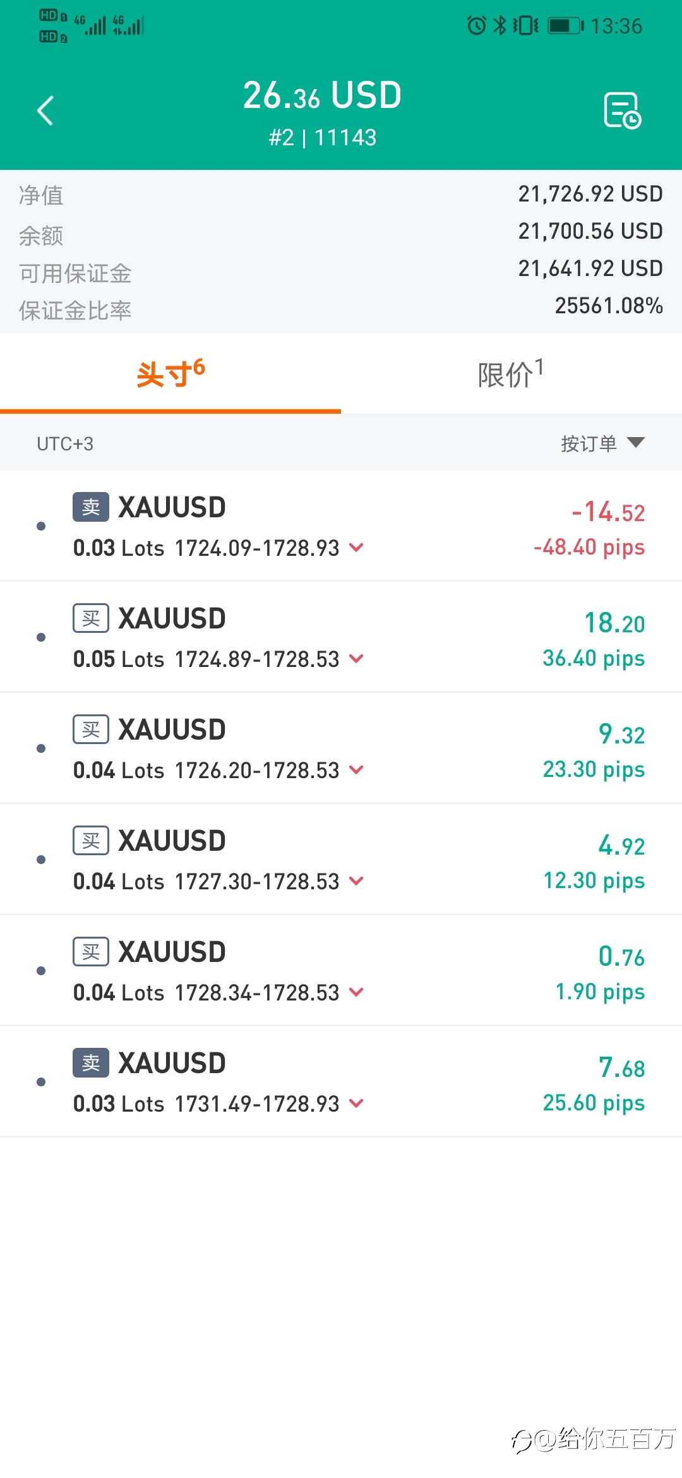Open the trade history icon top right
Screen dimensions: 682x1478
tap(622, 111)
